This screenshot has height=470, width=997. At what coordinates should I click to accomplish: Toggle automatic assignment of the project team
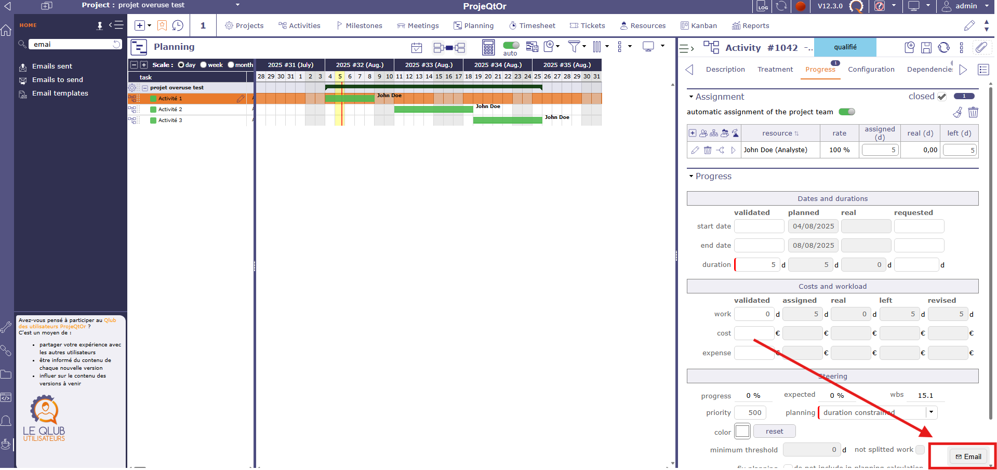pos(847,112)
